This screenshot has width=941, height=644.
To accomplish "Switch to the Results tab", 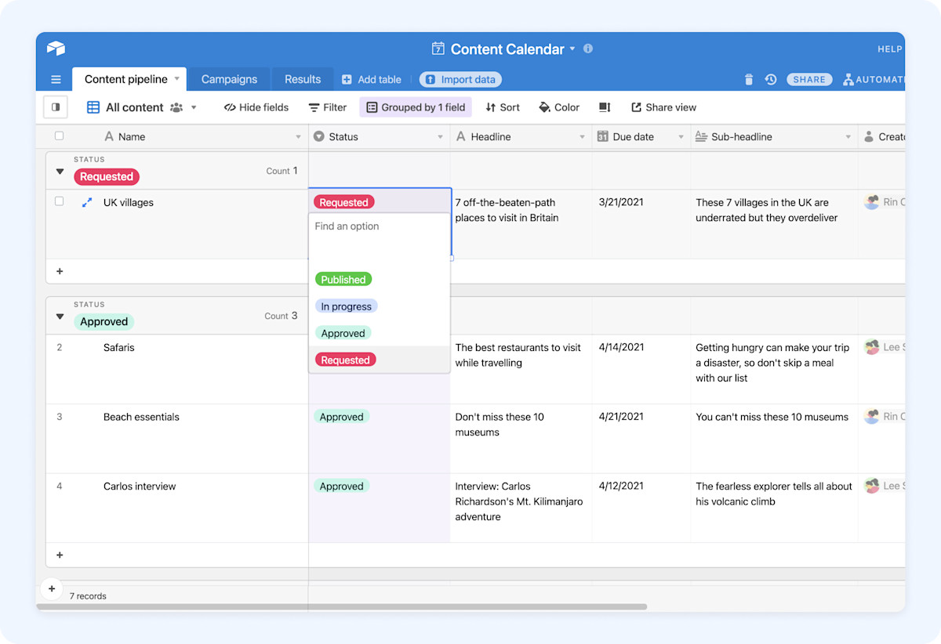I will [x=302, y=78].
